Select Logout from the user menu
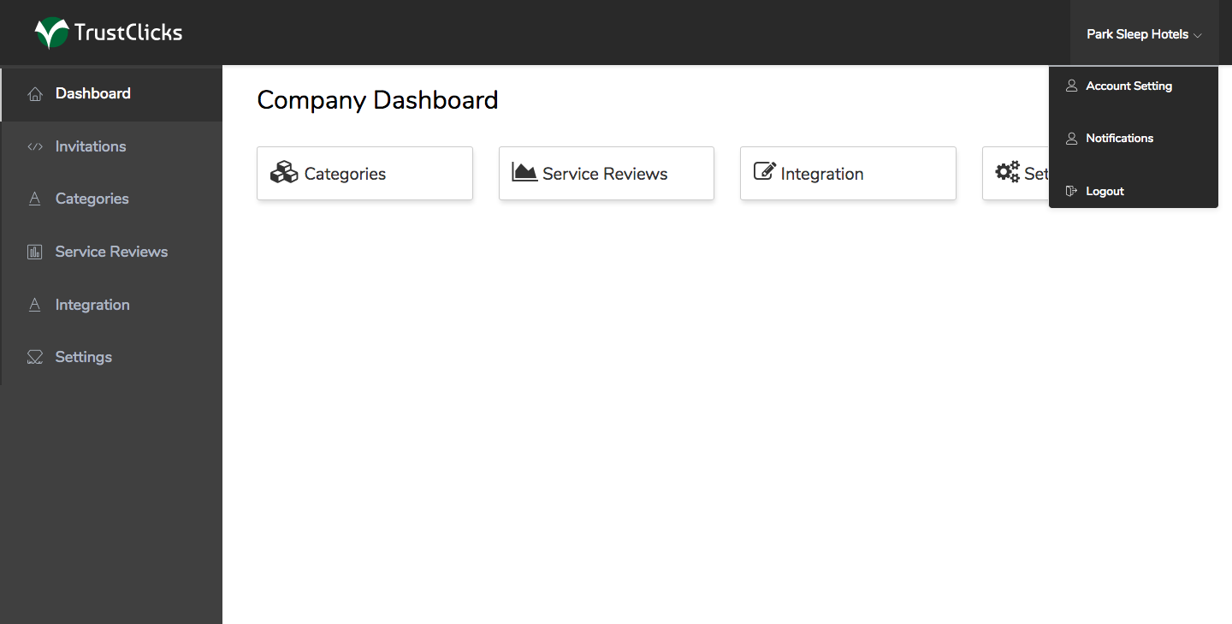Screen dimensions: 1232x624 coord(1105,191)
